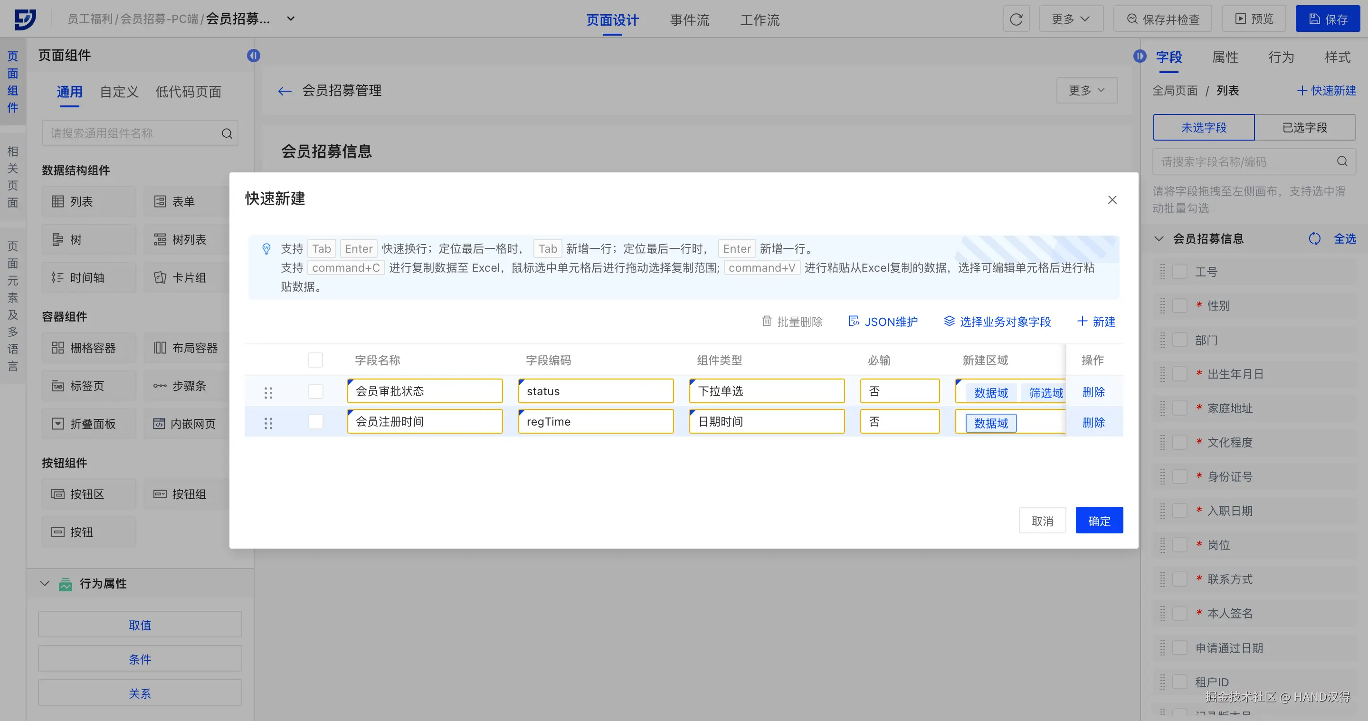The image size is (1368, 721).
Task: Click the 批量删除 trash icon
Action: click(x=766, y=321)
